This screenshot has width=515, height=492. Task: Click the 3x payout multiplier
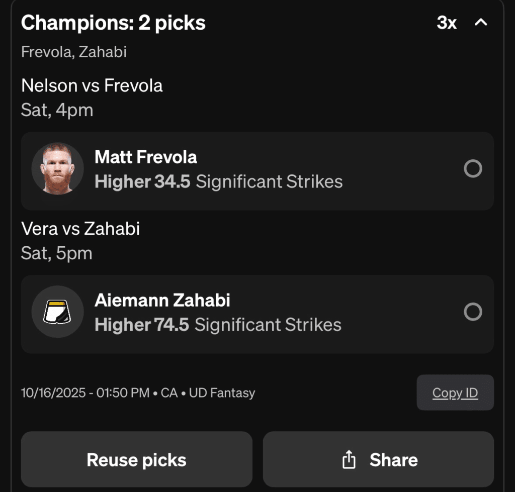coord(447,23)
